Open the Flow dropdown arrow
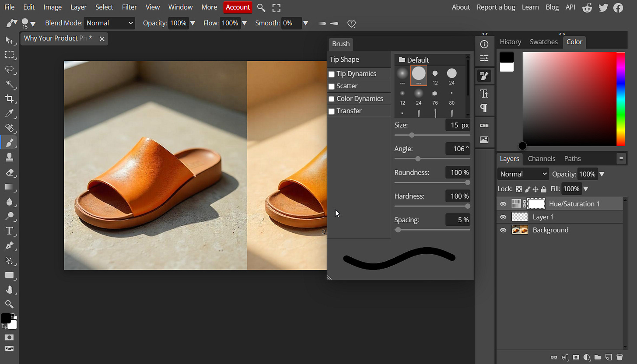Viewport: 637px width, 364px height. tap(245, 23)
